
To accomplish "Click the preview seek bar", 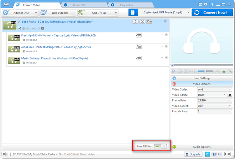I will coord(202,65).
